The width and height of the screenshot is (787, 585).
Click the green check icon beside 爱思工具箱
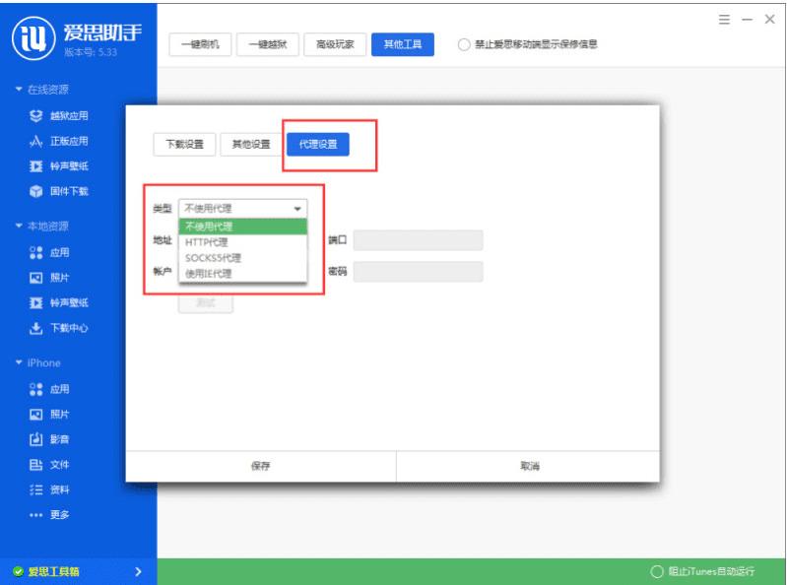[19, 571]
